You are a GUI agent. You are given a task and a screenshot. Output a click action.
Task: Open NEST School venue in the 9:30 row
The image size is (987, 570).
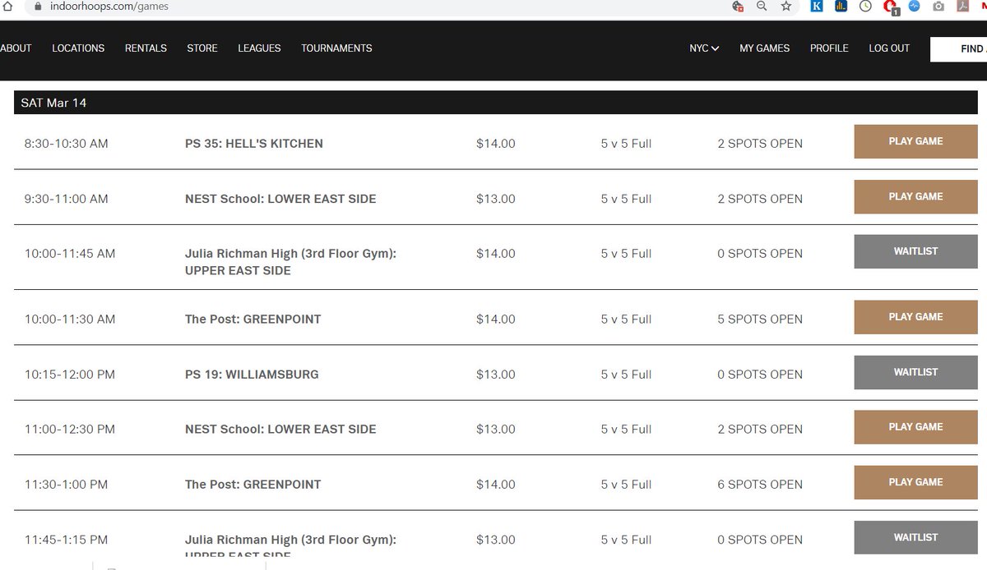[x=280, y=199]
